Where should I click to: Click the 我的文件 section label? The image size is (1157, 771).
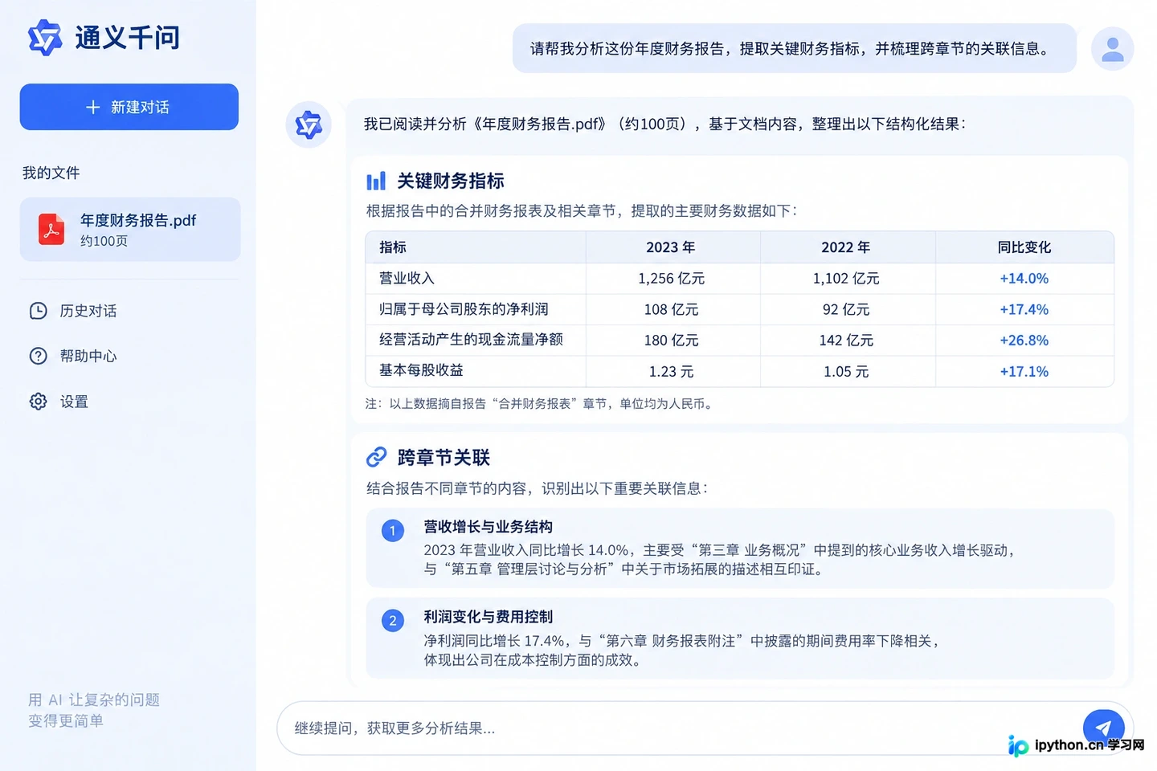point(51,173)
